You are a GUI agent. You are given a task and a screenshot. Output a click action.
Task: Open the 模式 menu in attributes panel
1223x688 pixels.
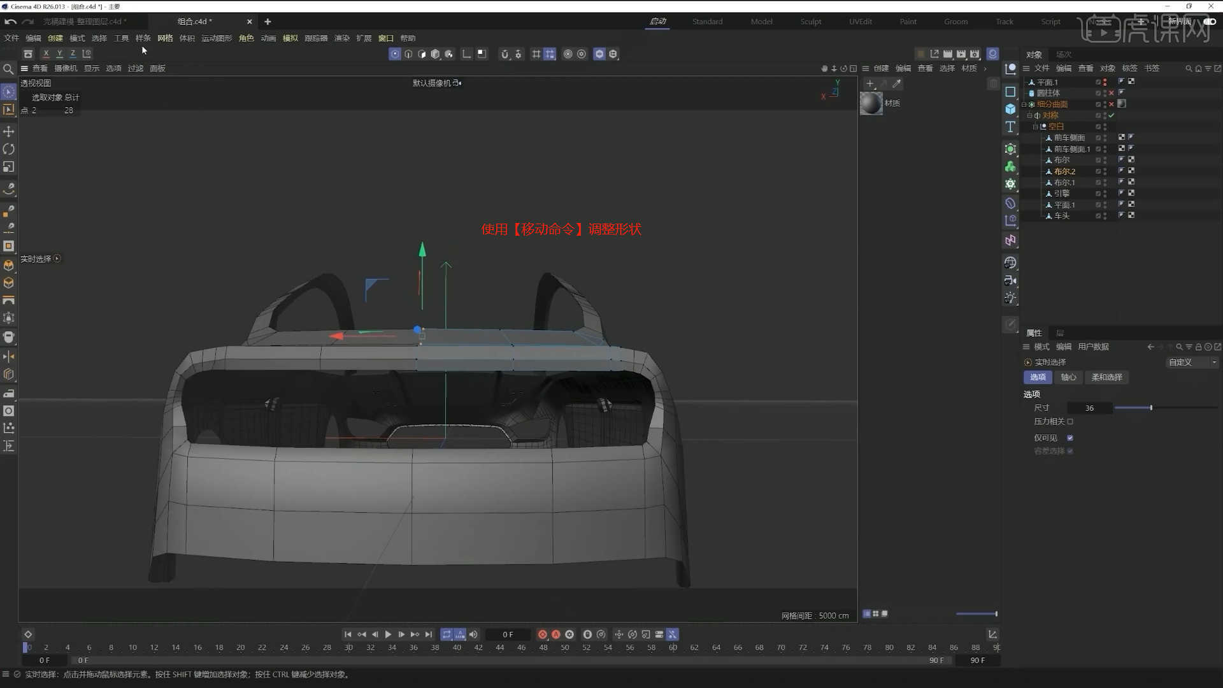coord(1041,347)
